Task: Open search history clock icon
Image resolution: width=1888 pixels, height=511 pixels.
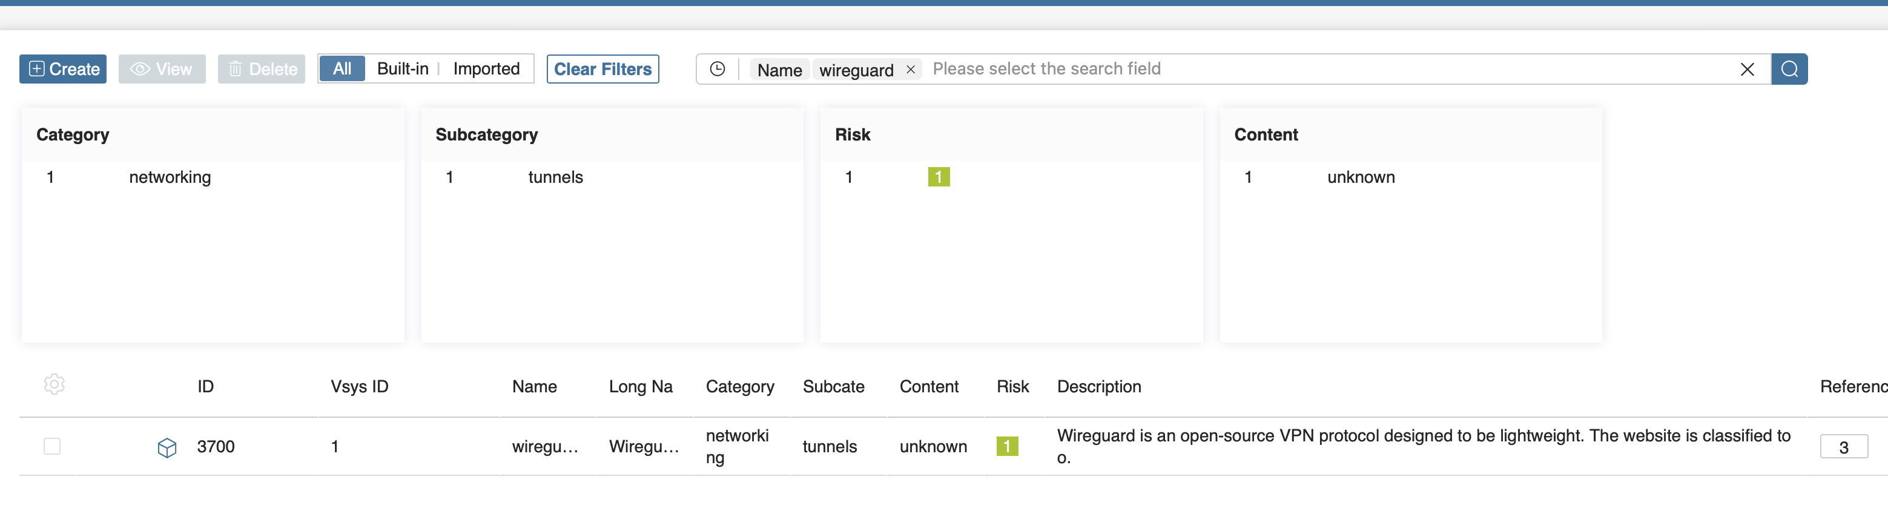Action: point(717,69)
